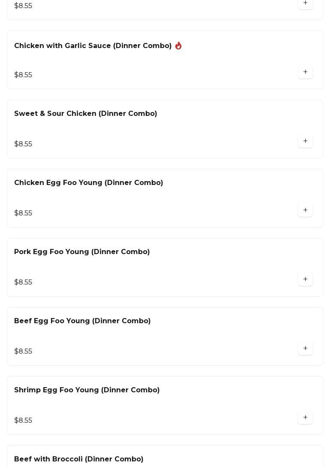
Task: Click plus button for Beef Egg Foo Young
Action: point(305,349)
